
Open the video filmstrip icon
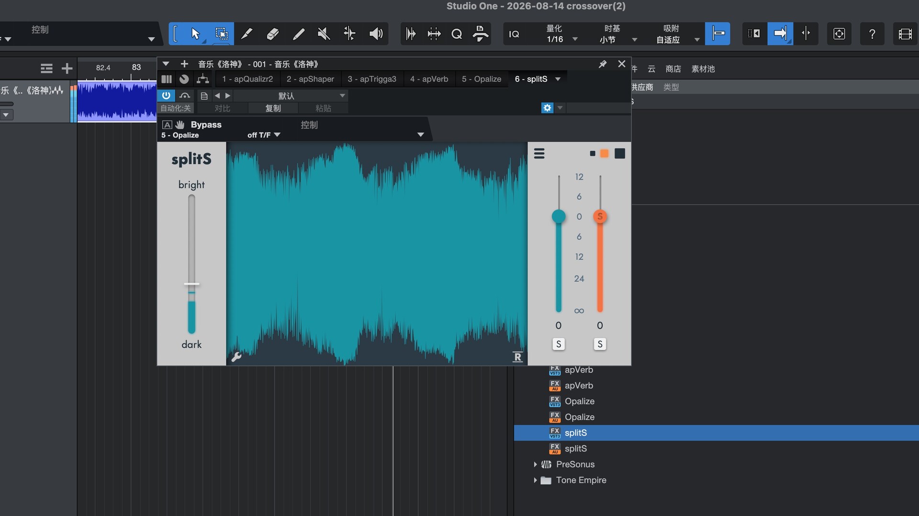pos(905,34)
